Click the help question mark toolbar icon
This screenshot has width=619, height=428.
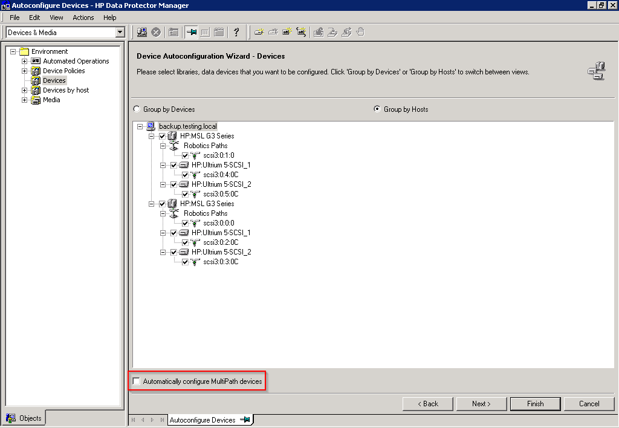click(x=236, y=32)
